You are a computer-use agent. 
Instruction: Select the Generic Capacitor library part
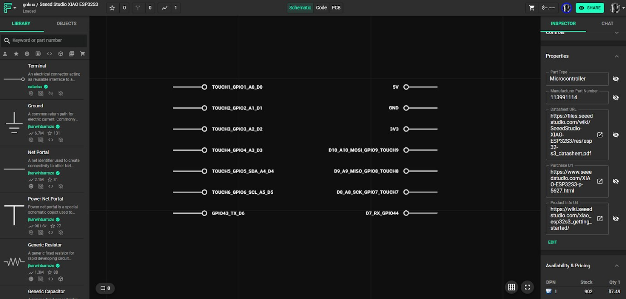click(42, 292)
